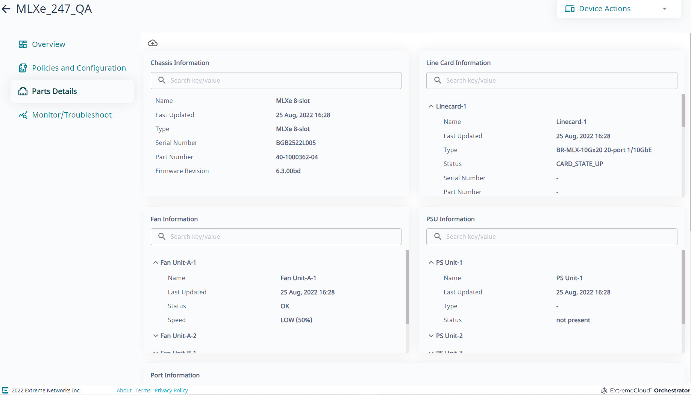
Task: Go back using the arrow beside MLXe_247_QA
Action: 6,9
